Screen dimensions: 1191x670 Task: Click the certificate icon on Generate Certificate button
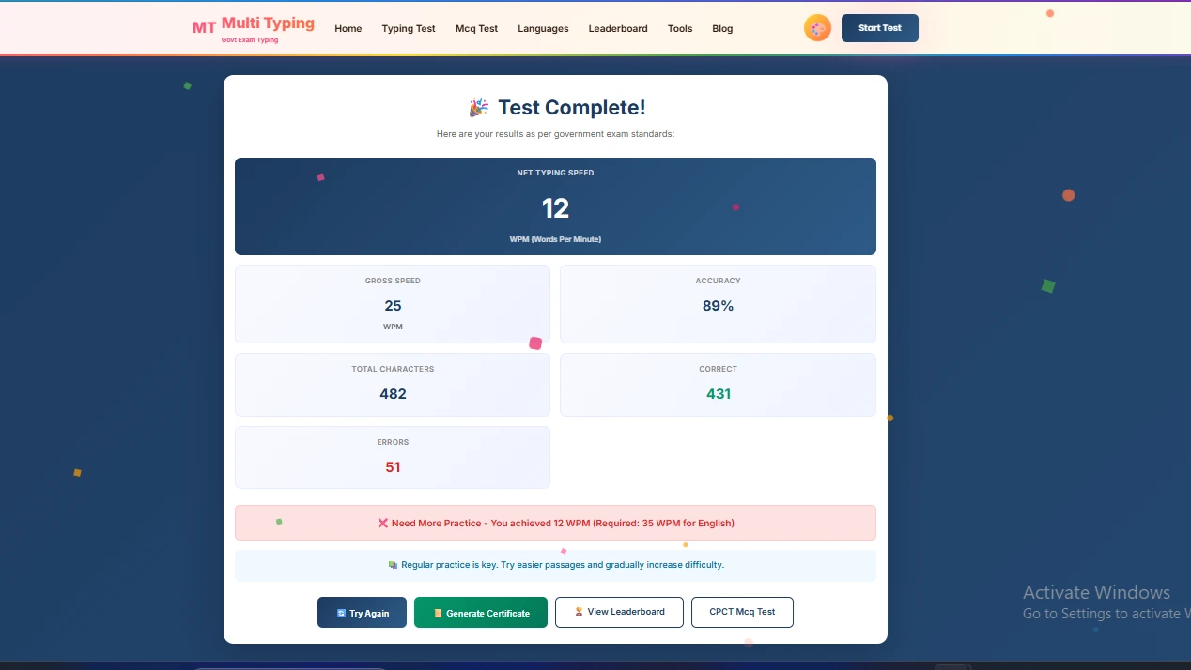click(437, 613)
